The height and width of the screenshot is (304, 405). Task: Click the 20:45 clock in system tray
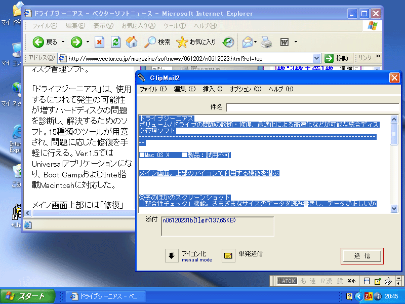coord(391,296)
